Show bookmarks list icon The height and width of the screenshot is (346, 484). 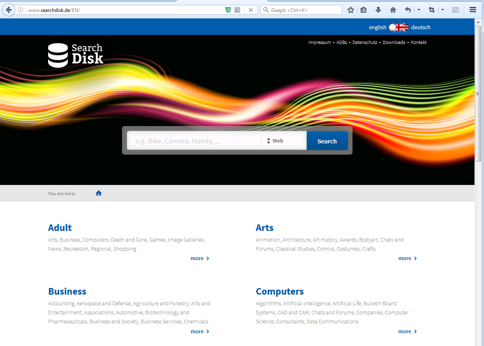364,10
